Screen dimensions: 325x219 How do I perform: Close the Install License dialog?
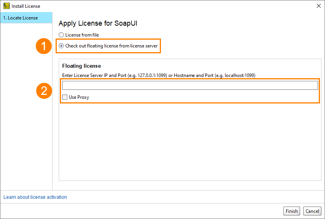click(319, 6)
